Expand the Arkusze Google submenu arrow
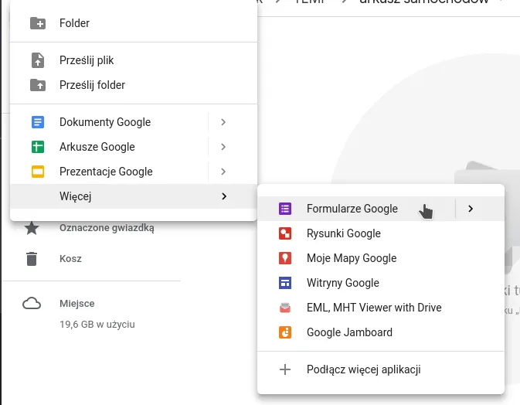Image resolution: width=520 pixels, height=405 pixels. click(223, 147)
